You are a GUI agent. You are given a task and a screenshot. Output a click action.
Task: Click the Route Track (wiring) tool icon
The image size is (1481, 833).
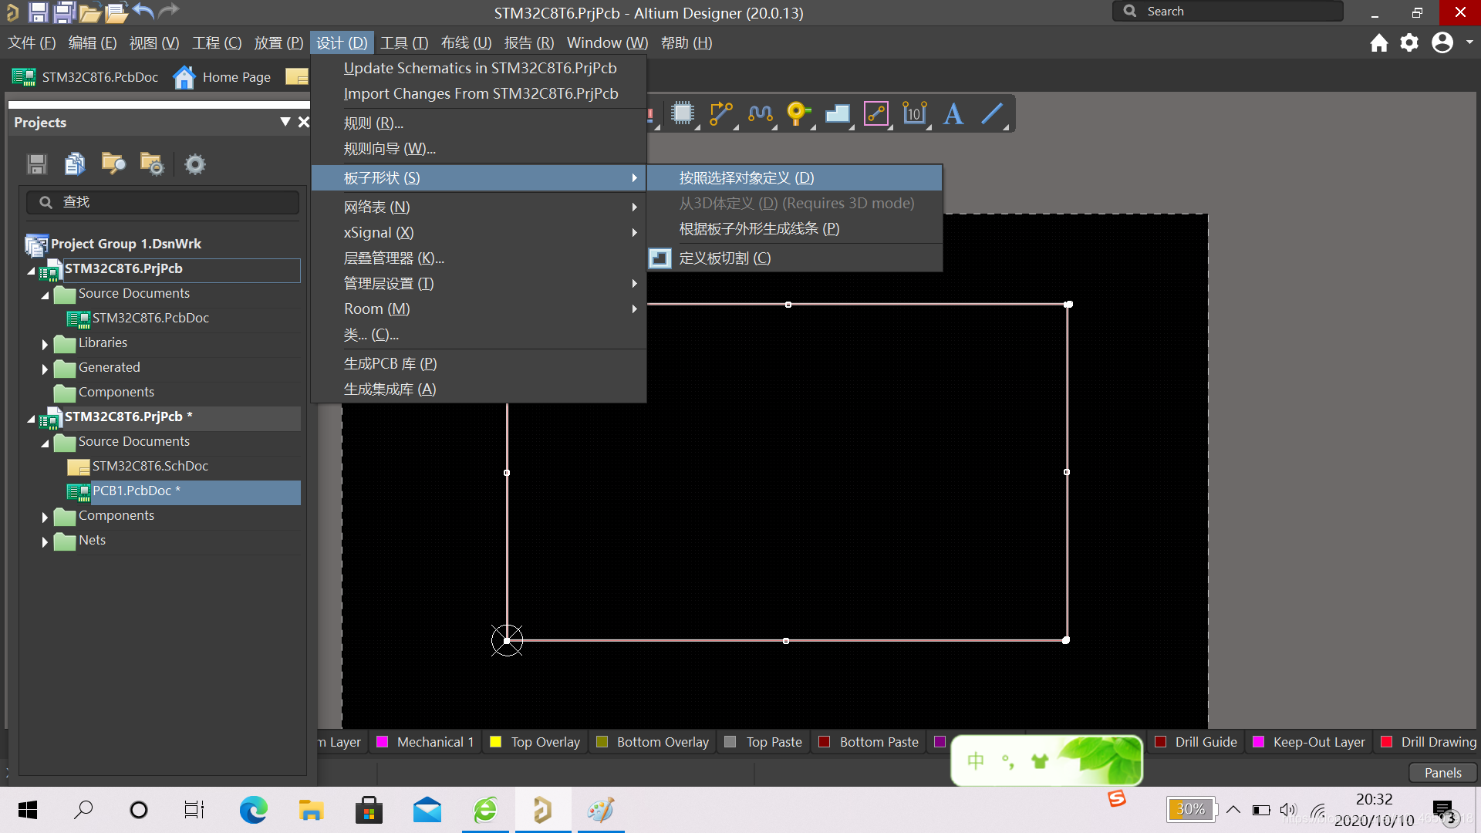coord(724,113)
